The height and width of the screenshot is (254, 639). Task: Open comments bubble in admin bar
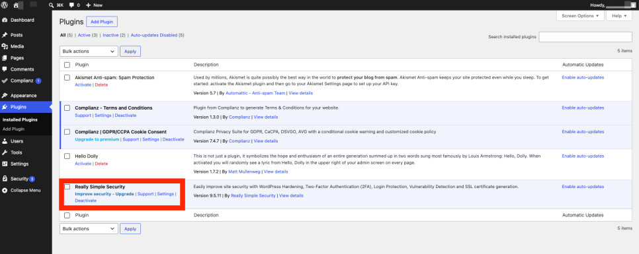71,5
